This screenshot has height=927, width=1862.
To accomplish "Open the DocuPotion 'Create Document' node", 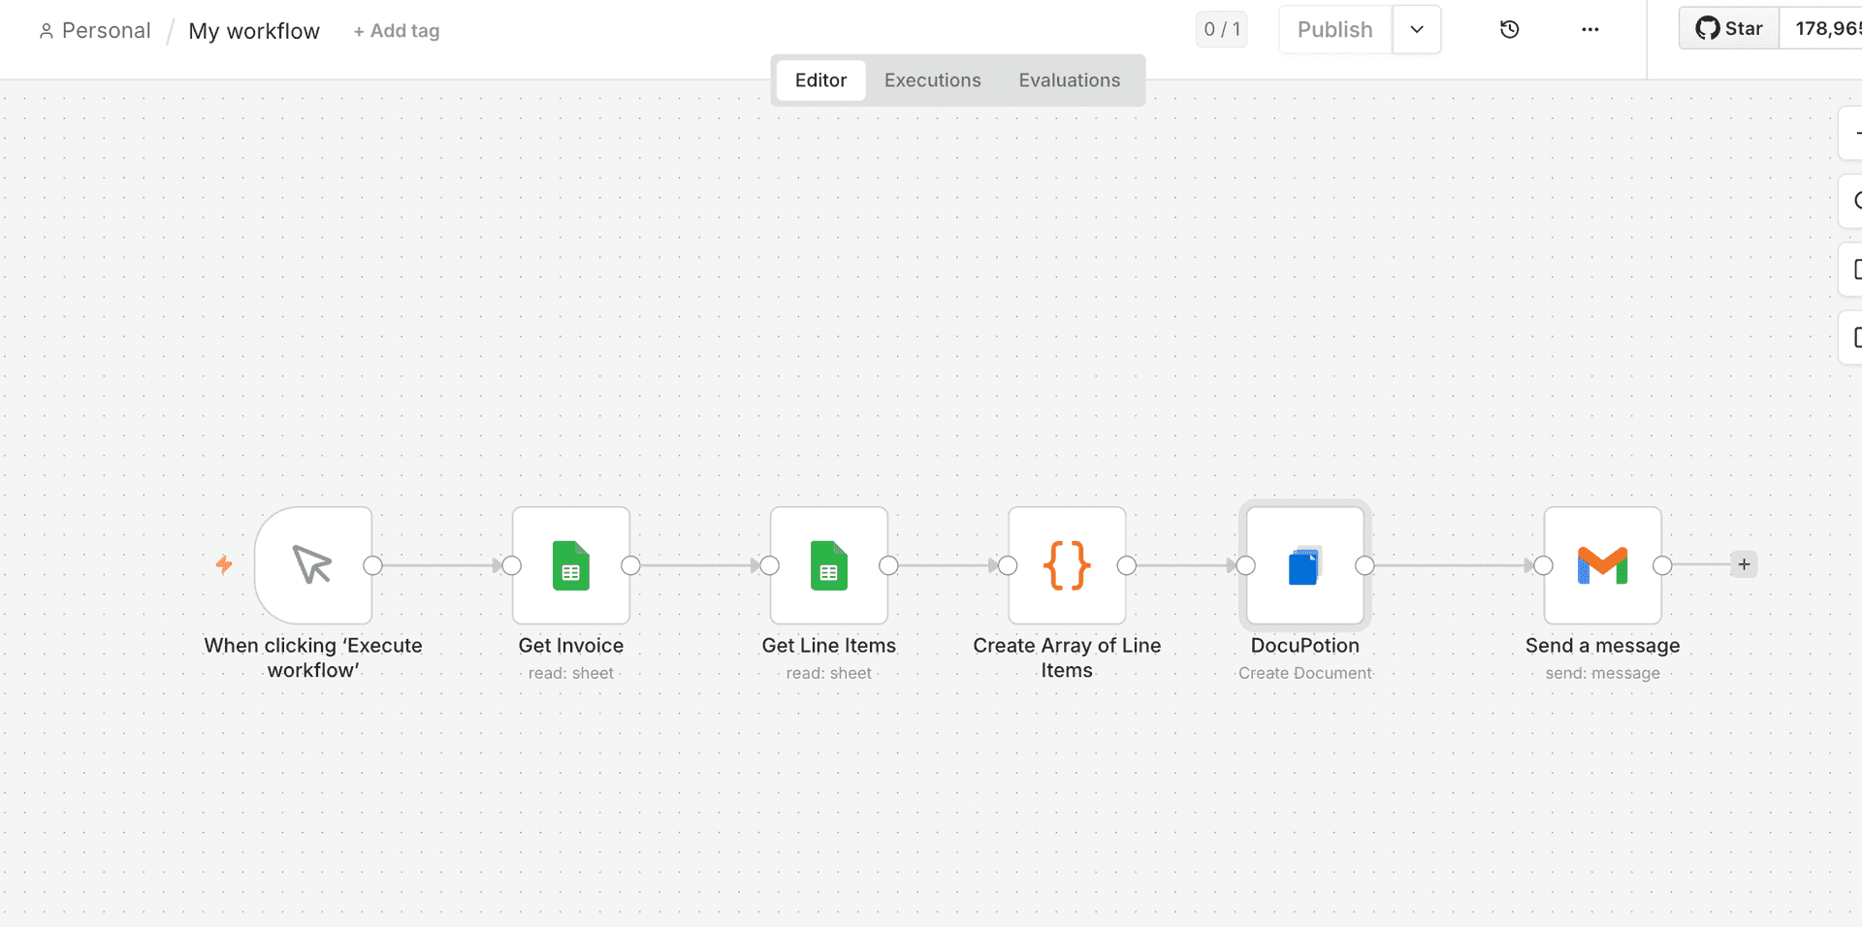I will (1304, 565).
